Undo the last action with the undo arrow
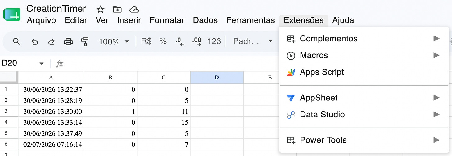The height and width of the screenshot is (156, 452). coord(35,41)
